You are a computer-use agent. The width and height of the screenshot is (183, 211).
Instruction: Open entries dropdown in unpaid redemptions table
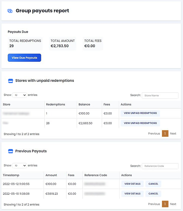pos(19,95)
